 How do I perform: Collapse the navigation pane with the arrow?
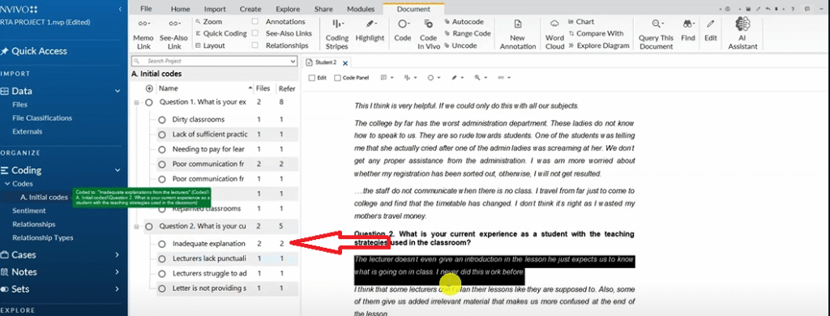[x=120, y=9]
